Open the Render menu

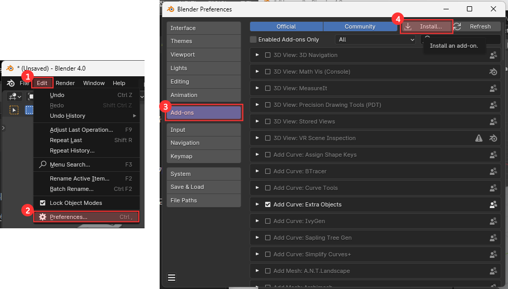(x=65, y=83)
